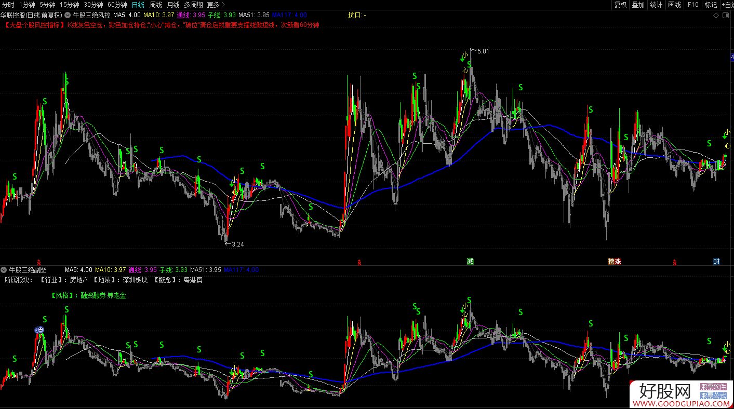Click 深圳板块 region sector text
The image size is (734, 409).
pos(135,280)
